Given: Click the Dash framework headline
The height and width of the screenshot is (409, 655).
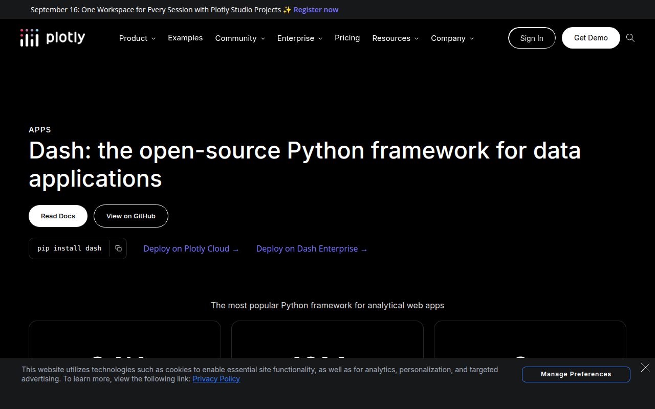Looking at the screenshot, I should tap(305, 165).
